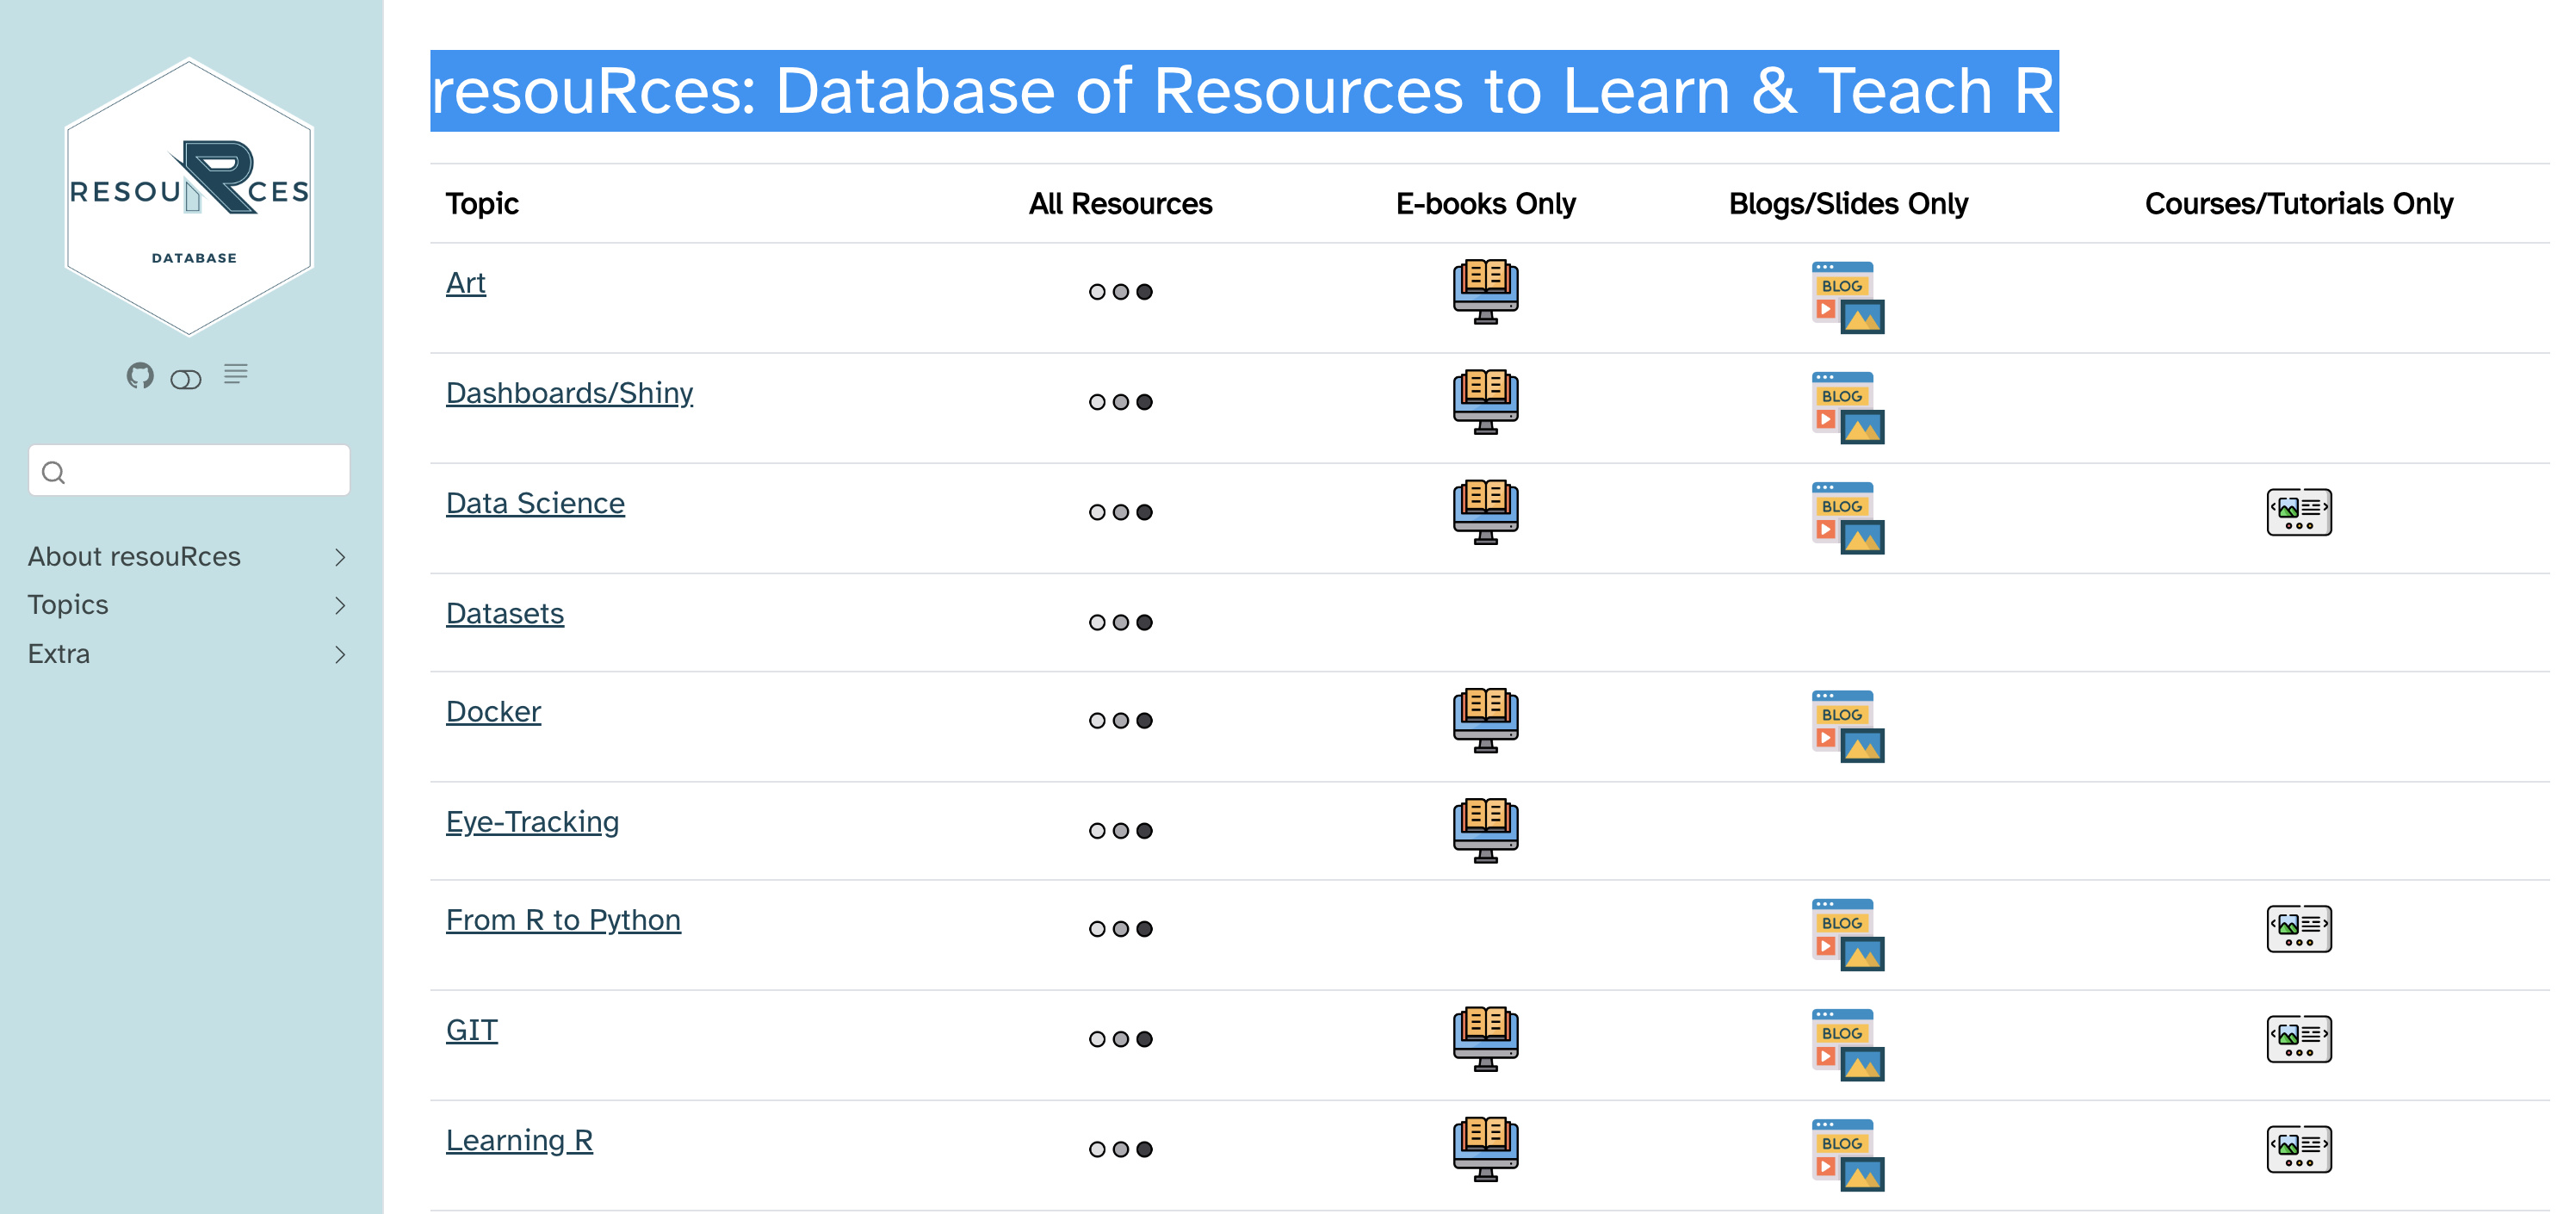Open the Dashboards/Shiny topic link
Viewport: 2576px width, 1214px height.
pos(570,393)
